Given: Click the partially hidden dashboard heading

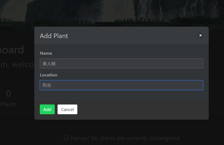Looking at the screenshot, I should 12,50.
